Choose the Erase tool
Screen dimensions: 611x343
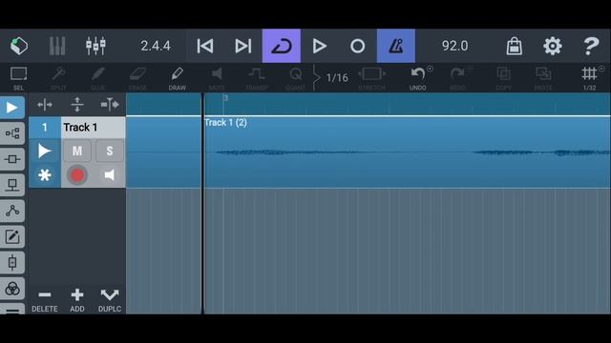(x=137, y=78)
